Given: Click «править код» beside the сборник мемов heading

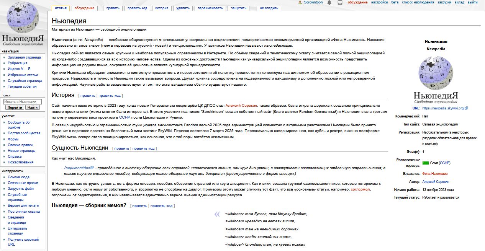Looking at the screenshot, I should 162,206.
